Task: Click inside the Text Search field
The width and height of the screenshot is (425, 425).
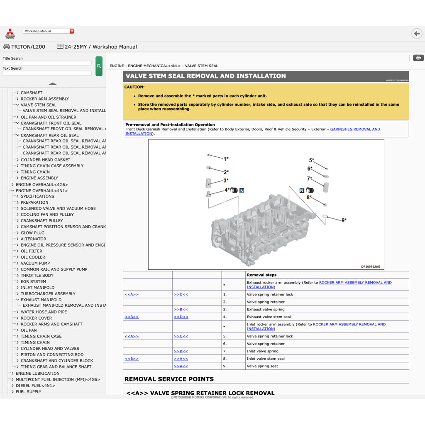Action: [x=46, y=73]
